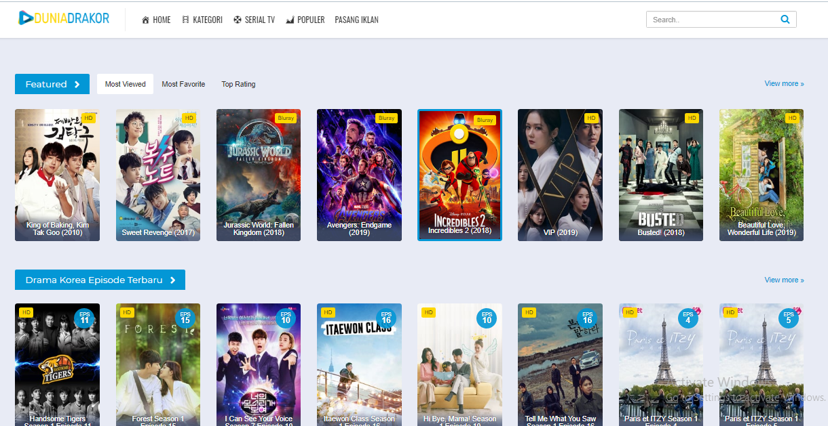Open Handsome Tigers episode 11 poster

click(57, 364)
